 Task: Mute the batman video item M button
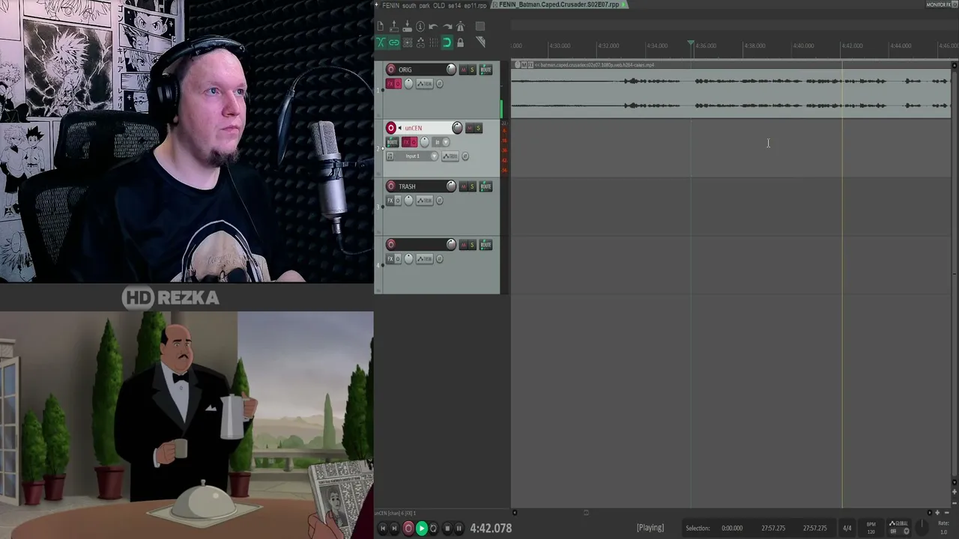click(x=524, y=65)
